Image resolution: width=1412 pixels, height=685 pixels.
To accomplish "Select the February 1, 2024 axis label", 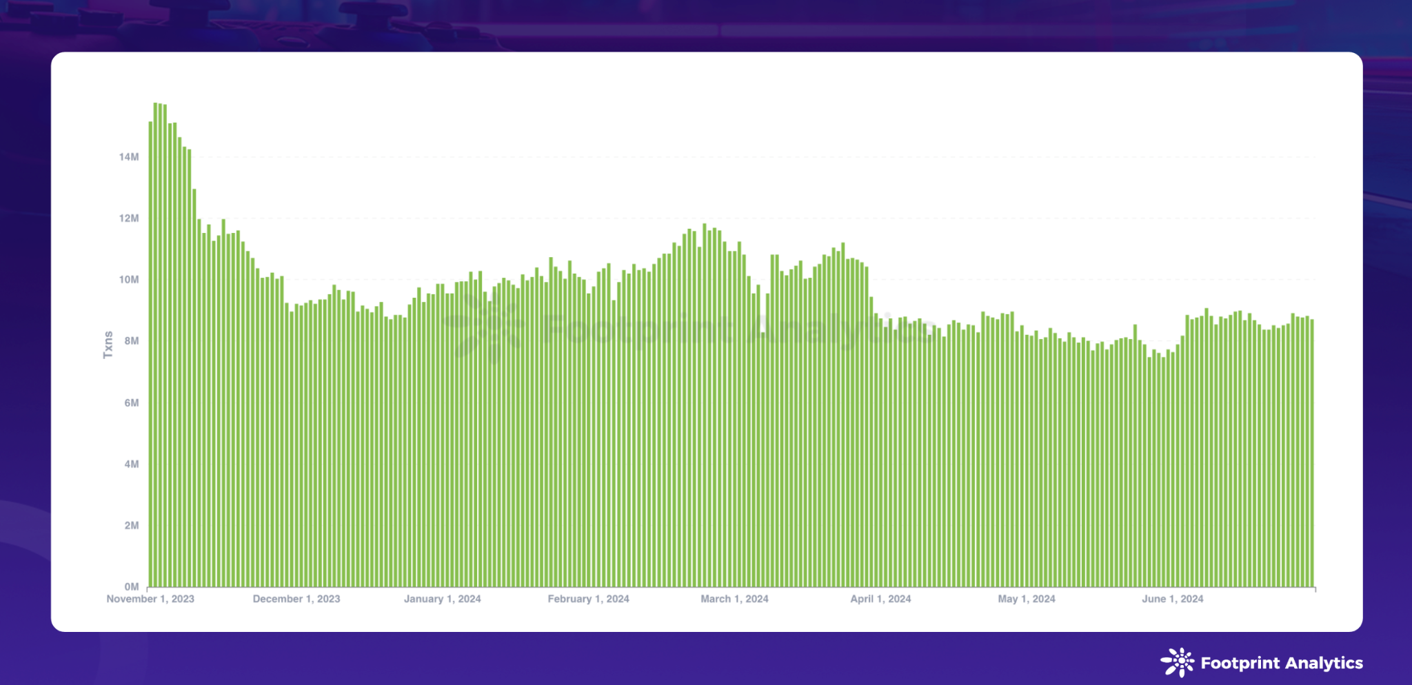I will point(588,599).
